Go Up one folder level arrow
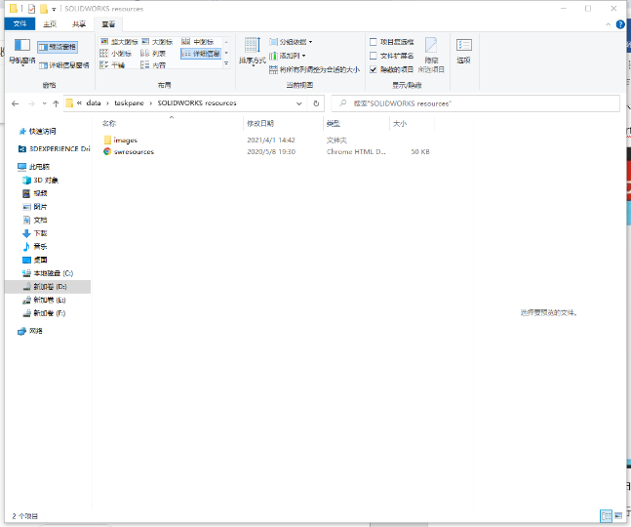The height and width of the screenshot is (527, 631). 56,103
